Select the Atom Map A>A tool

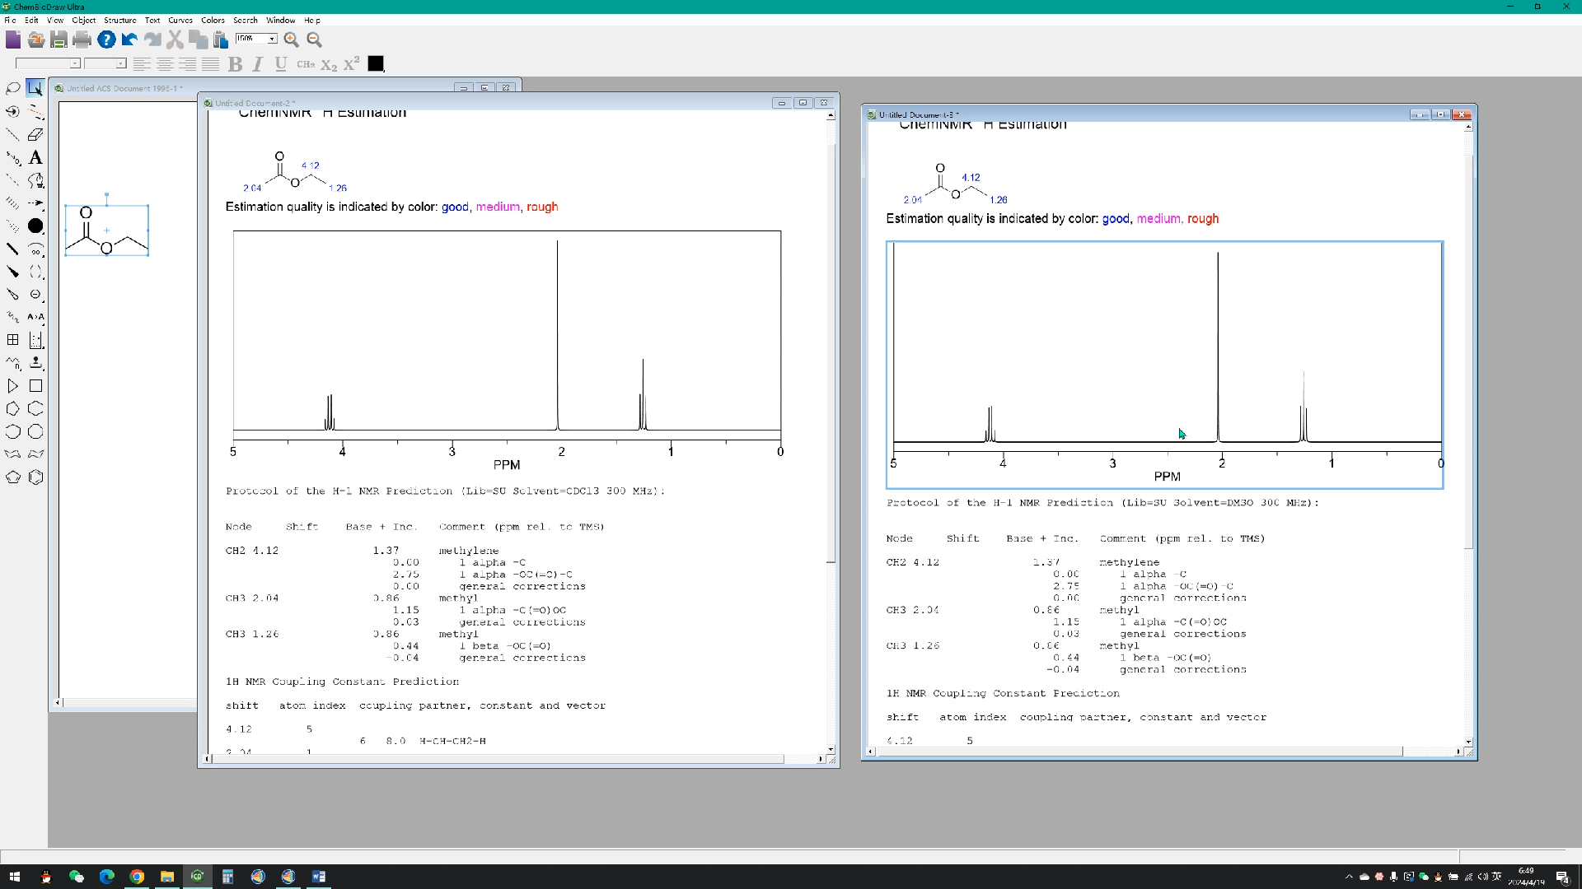pos(35,317)
